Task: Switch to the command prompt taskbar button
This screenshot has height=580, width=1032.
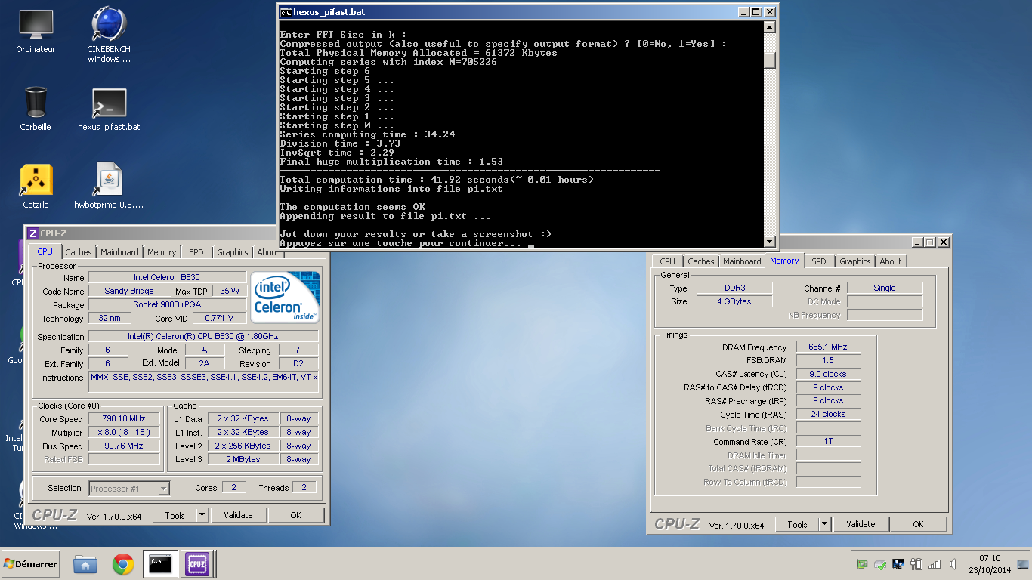Action: tap(161, 563)
